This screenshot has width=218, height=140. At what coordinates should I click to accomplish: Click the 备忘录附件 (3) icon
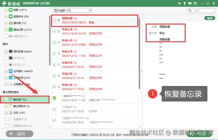tap(11, 106)
